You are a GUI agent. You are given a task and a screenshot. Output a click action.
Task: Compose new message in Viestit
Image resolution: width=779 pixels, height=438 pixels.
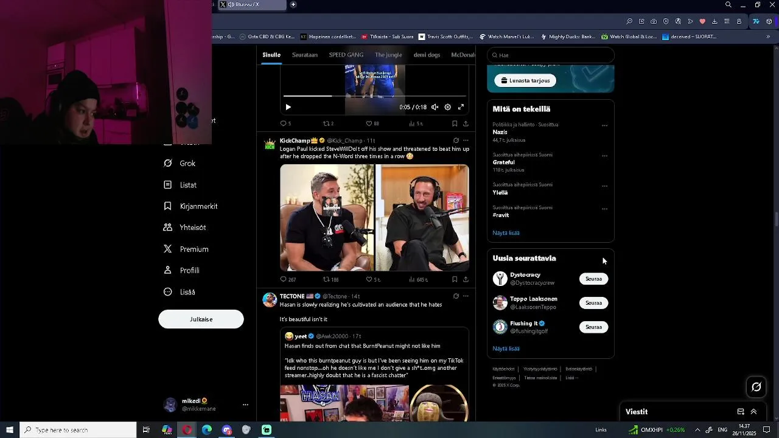coord(741,412)
